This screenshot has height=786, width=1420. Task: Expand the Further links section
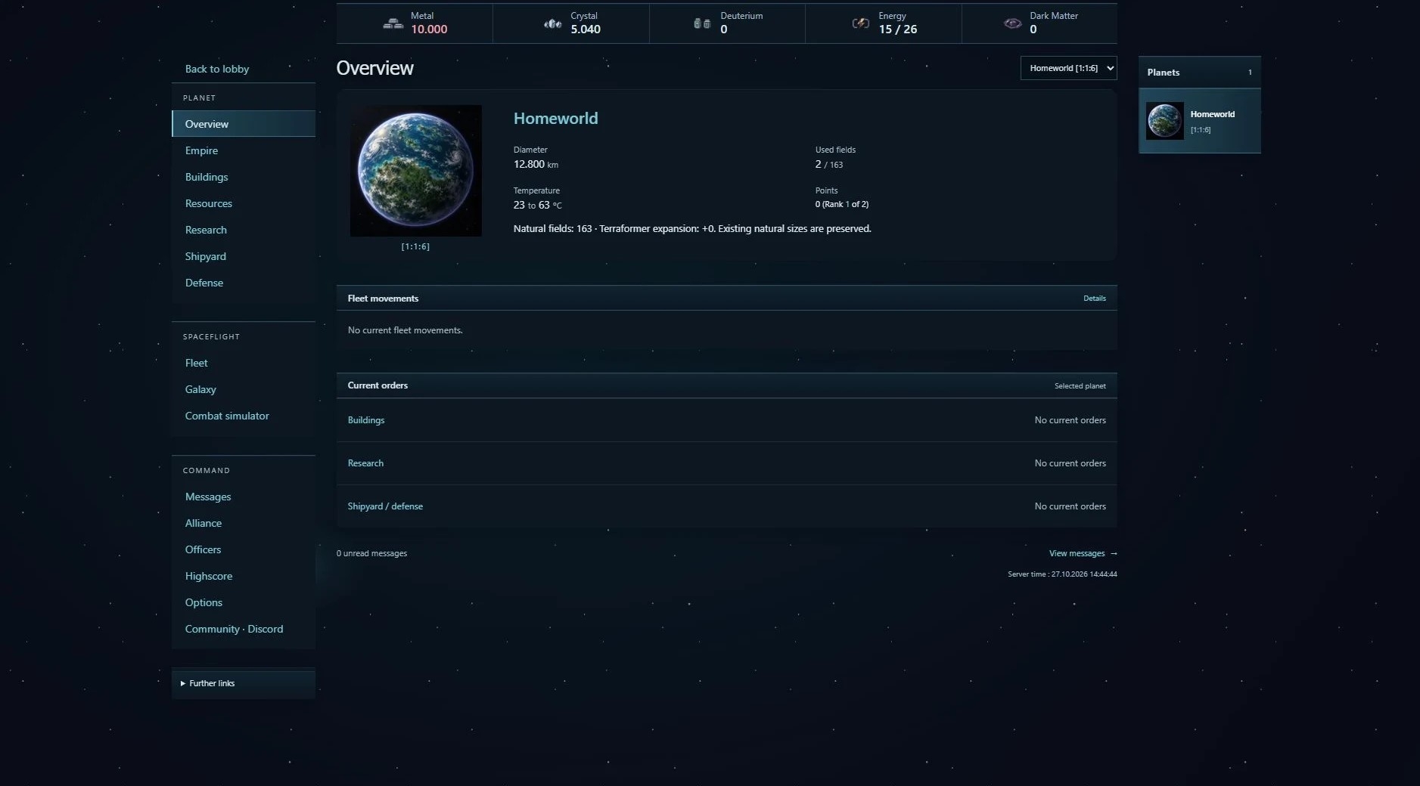(x=244, y=683)
